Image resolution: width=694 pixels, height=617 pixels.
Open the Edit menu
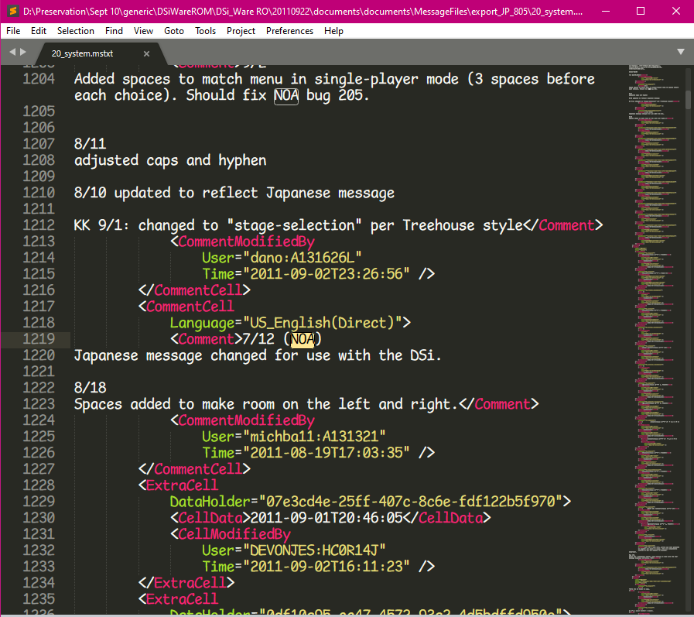coord(39,31)
